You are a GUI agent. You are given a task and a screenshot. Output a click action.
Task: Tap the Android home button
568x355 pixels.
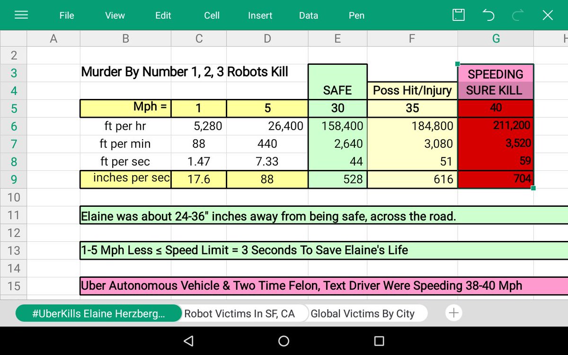pos(284,341)
